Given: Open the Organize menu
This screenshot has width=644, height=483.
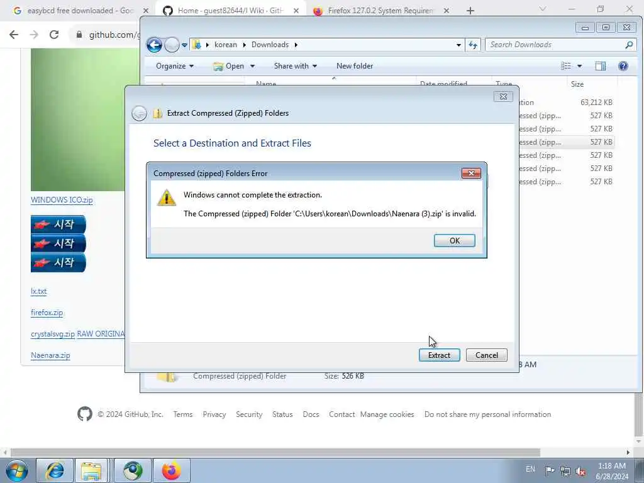Looking at the screenshot, I should [x=175, y=66].
